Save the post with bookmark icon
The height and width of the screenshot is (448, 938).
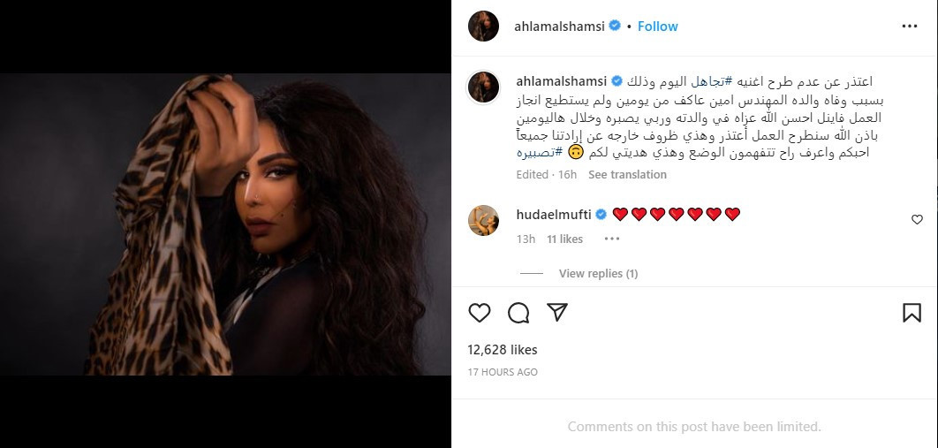912,312
